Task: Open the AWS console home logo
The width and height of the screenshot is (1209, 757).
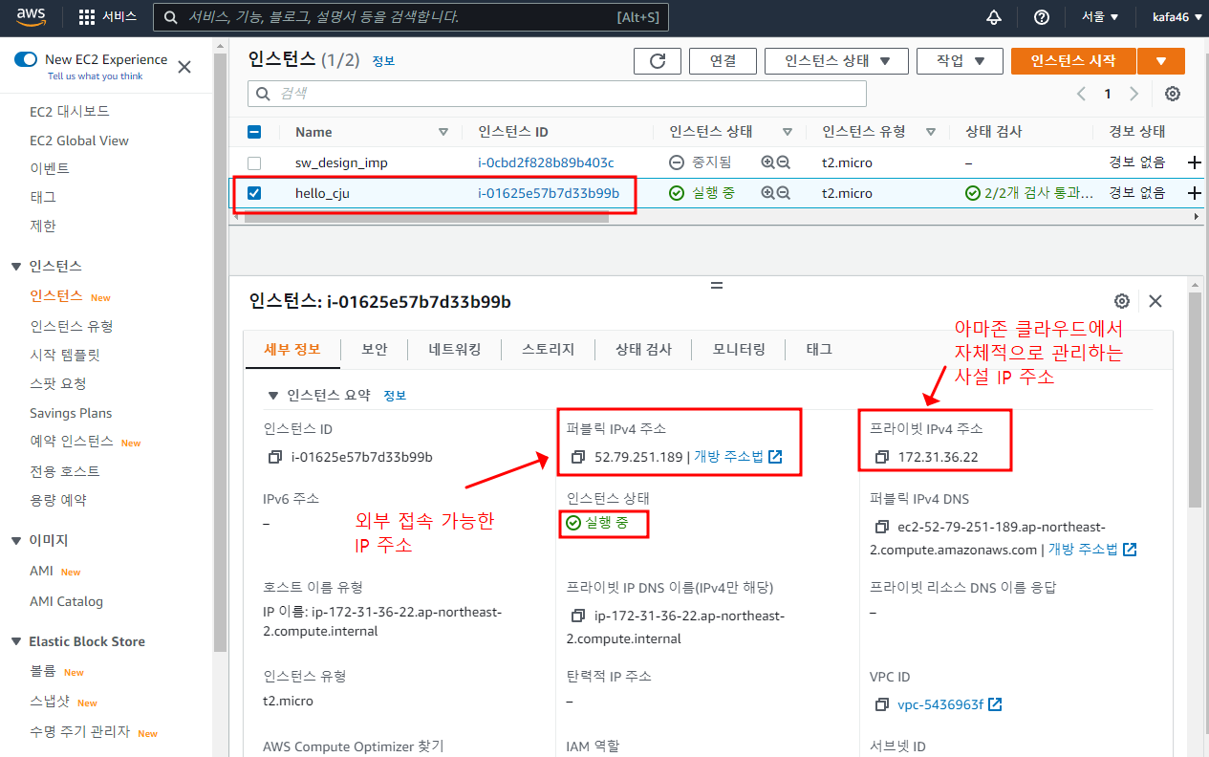Action: (31, 17)
